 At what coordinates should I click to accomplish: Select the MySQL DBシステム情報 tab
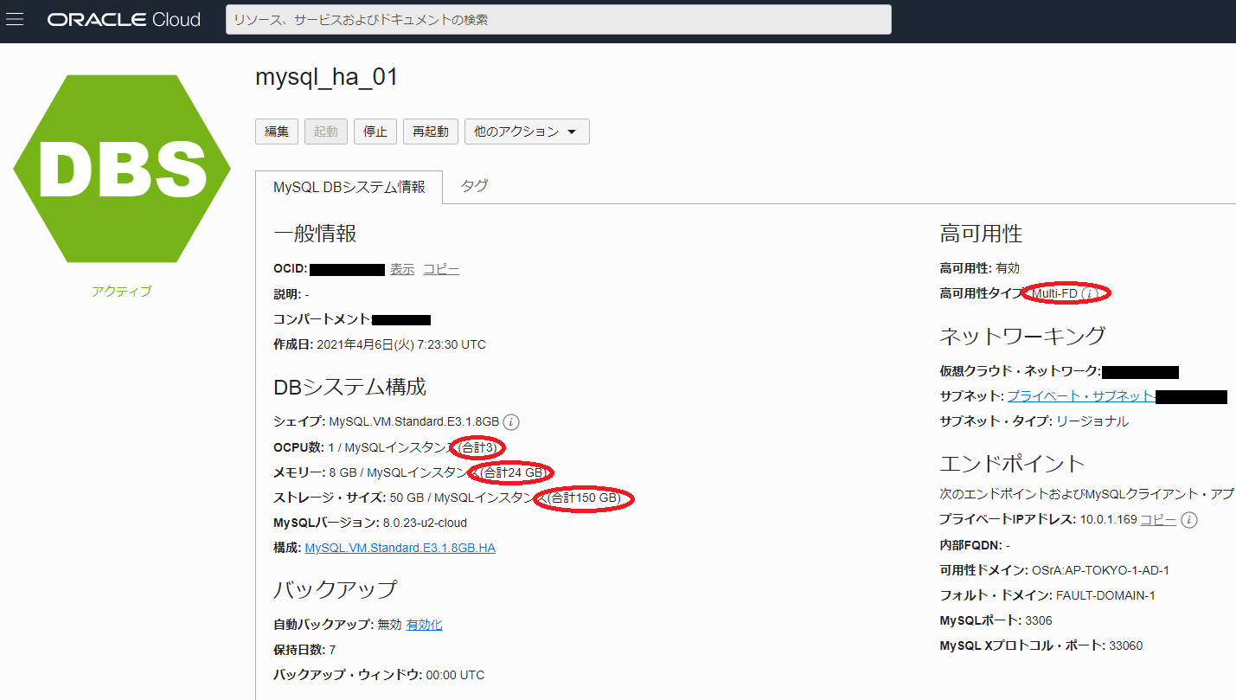[349, 187]
